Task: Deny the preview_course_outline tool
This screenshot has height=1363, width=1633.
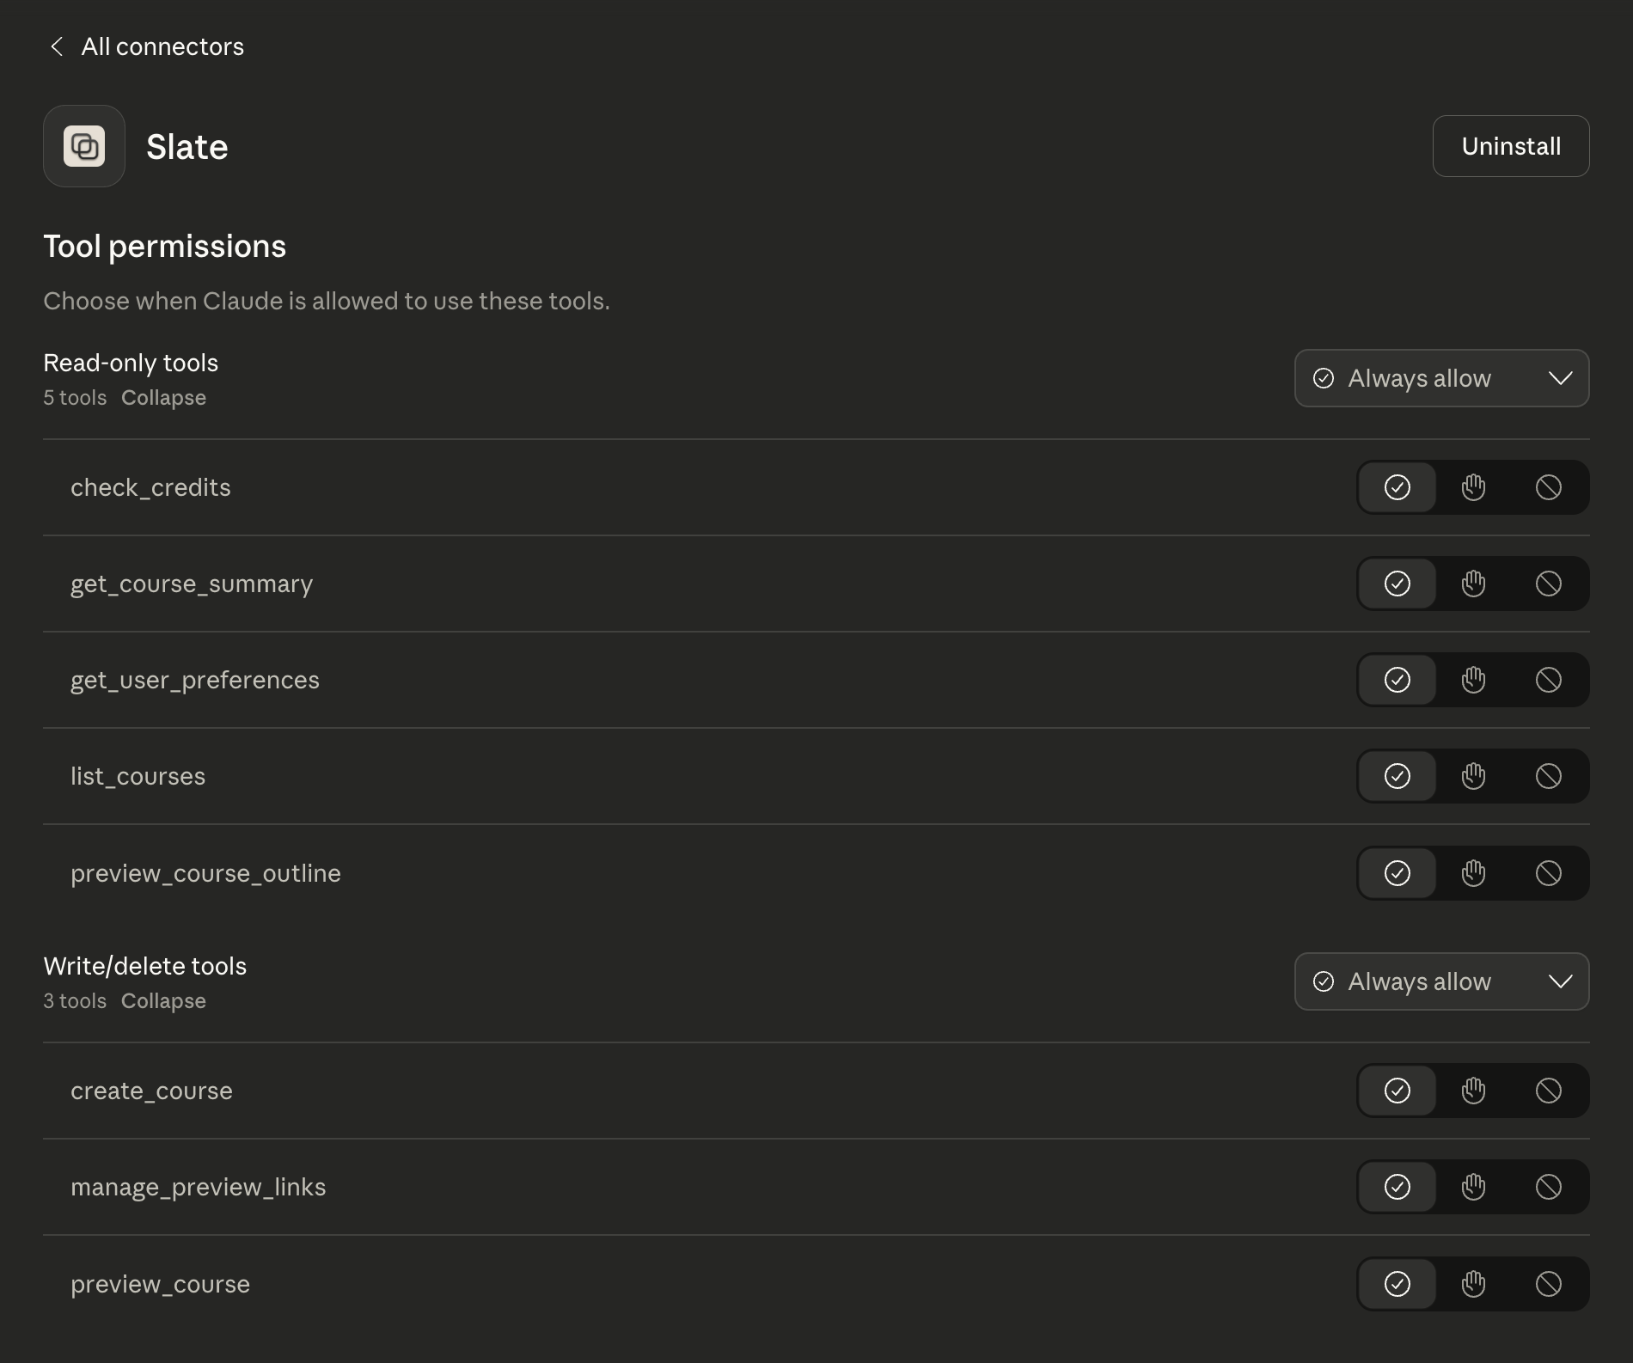Action: click(x=1548, y=873)
